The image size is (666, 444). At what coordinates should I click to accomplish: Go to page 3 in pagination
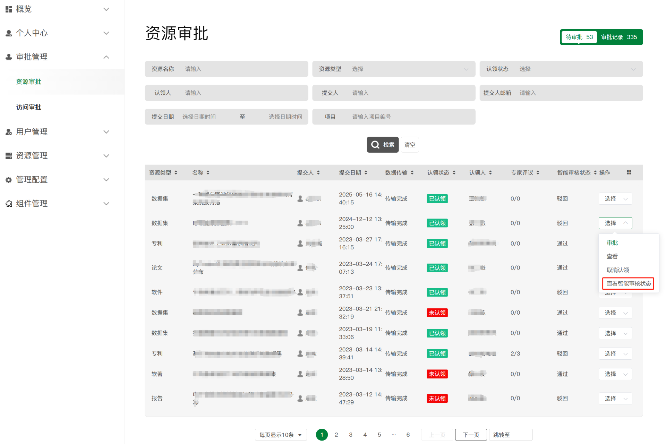pos(351,435)
